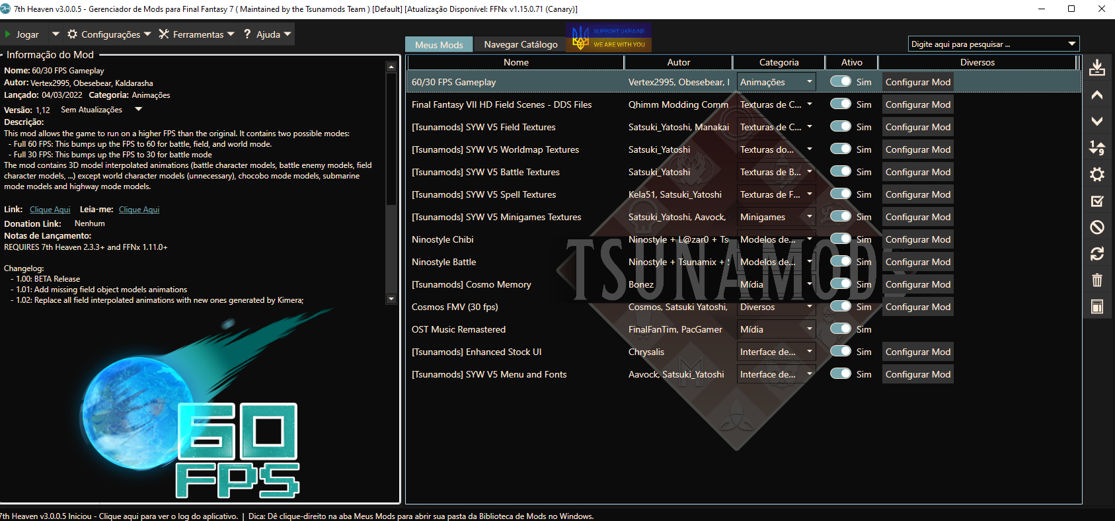The image size is (1115, 521).
Task: Toggle the Ninostyle Battle active switch
Action: pos(841,261)
